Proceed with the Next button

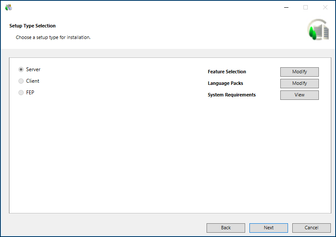pyautogui.click(x=269, y=228)
